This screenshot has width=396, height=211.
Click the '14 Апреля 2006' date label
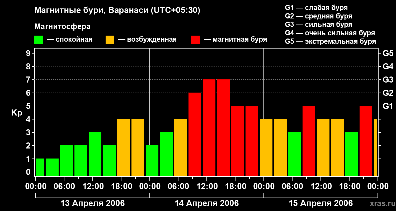point(207,203)
